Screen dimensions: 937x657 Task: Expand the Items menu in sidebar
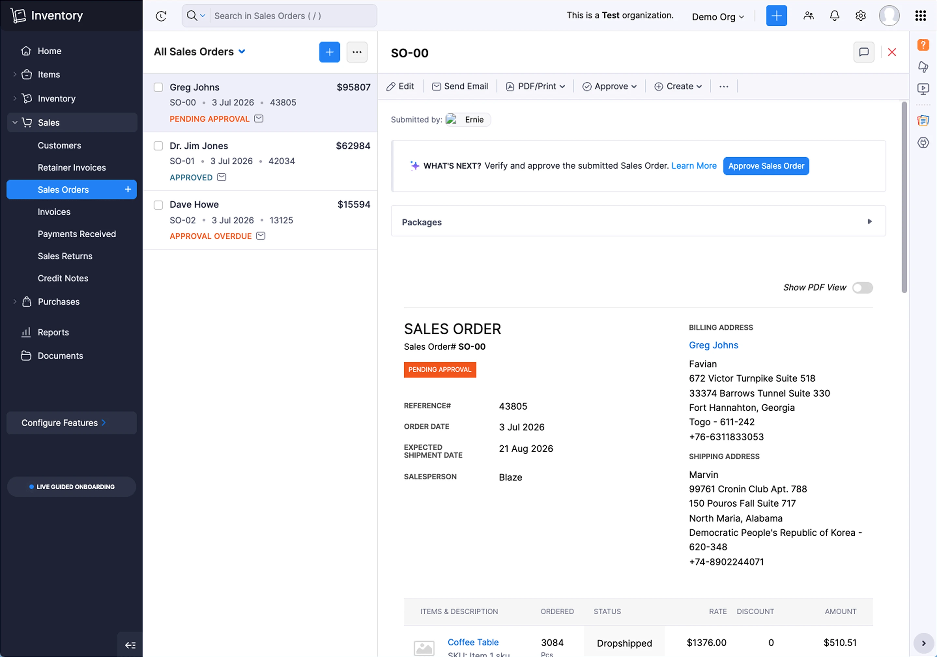tap(15, 75)
